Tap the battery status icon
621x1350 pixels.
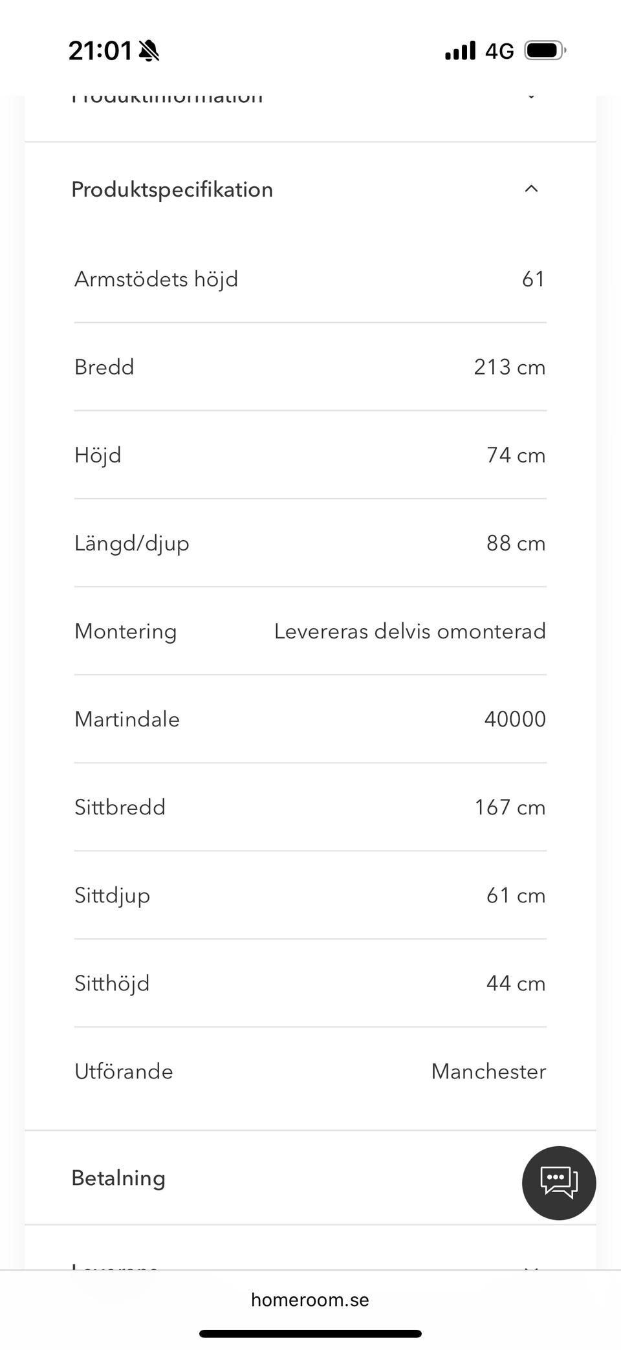coord(545,50)
